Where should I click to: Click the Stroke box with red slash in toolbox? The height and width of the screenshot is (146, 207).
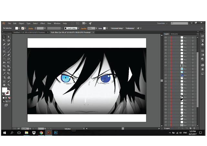pos(7,92)
